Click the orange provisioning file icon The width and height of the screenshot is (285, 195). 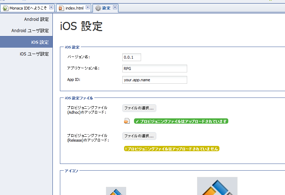(x=127, y=121)
